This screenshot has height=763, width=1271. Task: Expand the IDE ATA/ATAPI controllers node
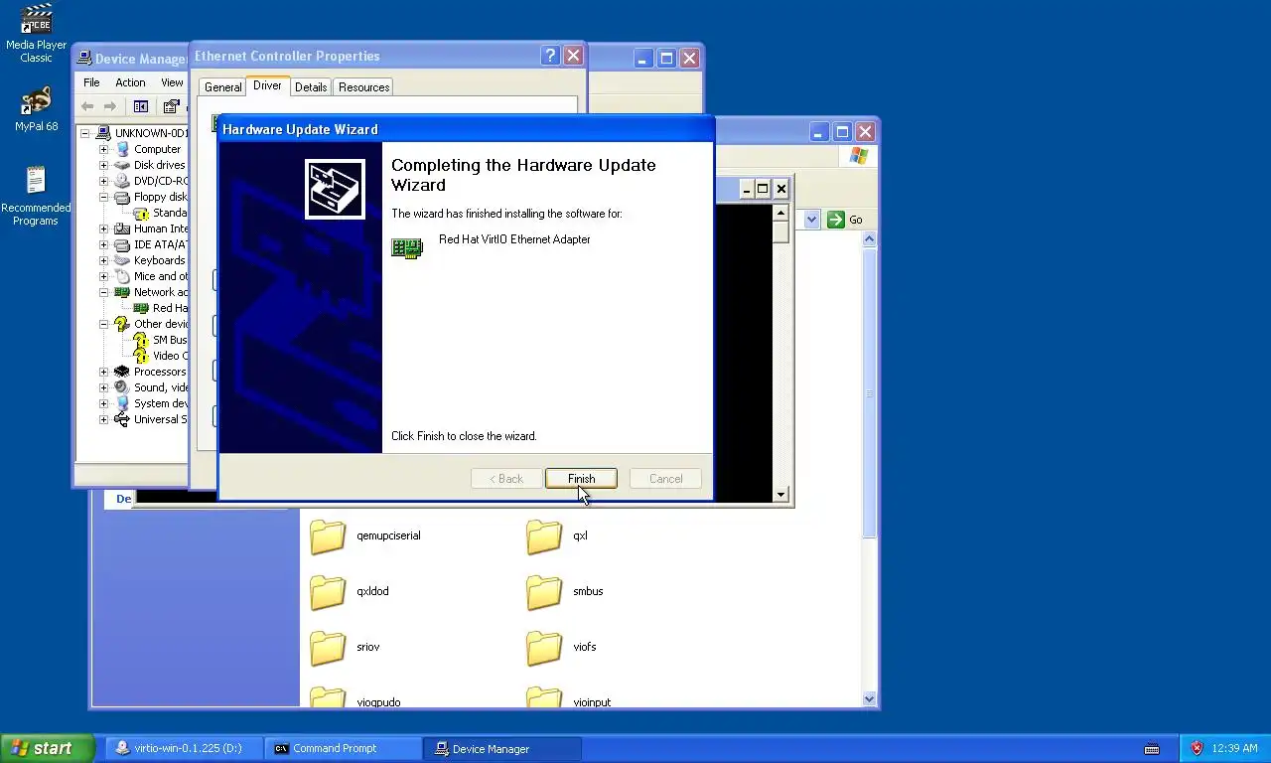(x=103, y=244)
